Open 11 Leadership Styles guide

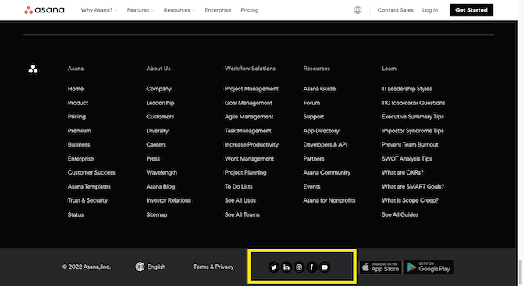click(407, 89)
